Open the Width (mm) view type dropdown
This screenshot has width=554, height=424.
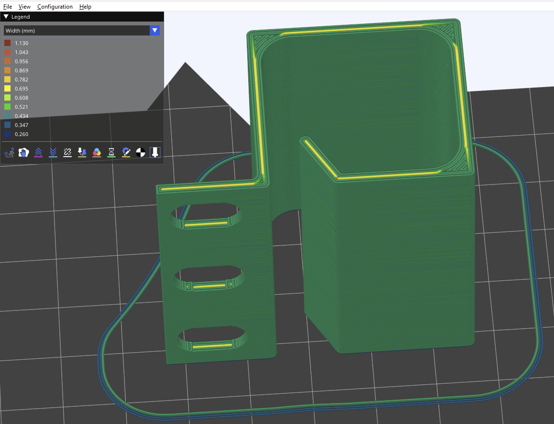[x=155, y=31]
